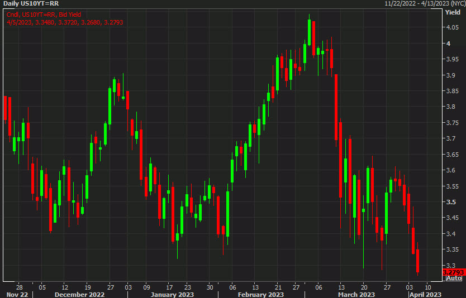Click the Nov 22 month label
Viewport: 466px width, 298px height.
[17, 295]
